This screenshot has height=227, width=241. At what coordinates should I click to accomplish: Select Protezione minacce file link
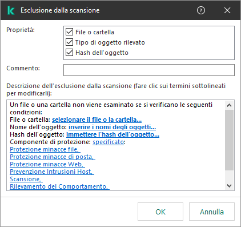[x=45, y=149]
